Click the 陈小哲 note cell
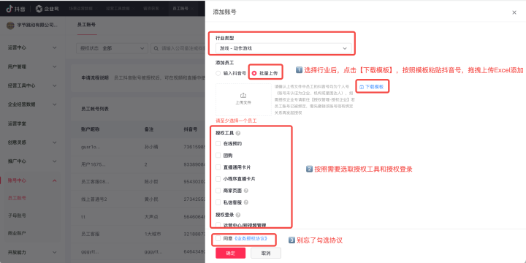526x263 pixels. (151, 181)
